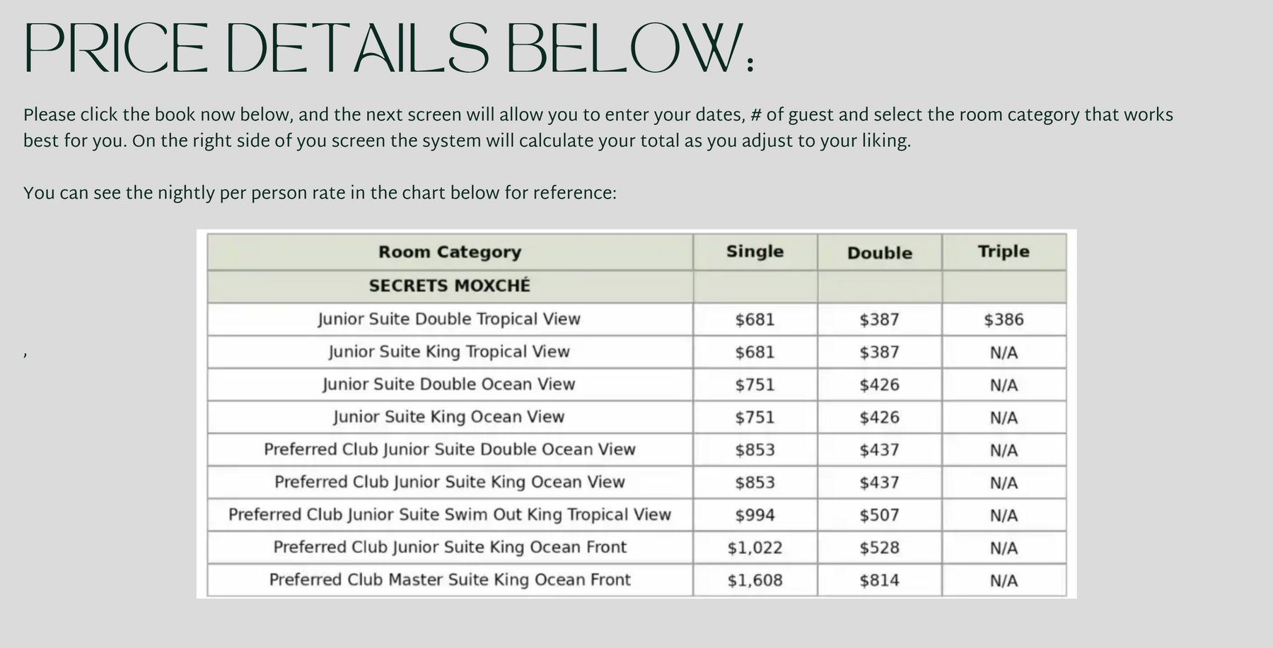Click the Triple column header
This screenshot has width=1273, height=648.
tap(1004, 252)
